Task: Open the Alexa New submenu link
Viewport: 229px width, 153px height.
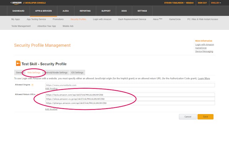Action: [158, 19]
